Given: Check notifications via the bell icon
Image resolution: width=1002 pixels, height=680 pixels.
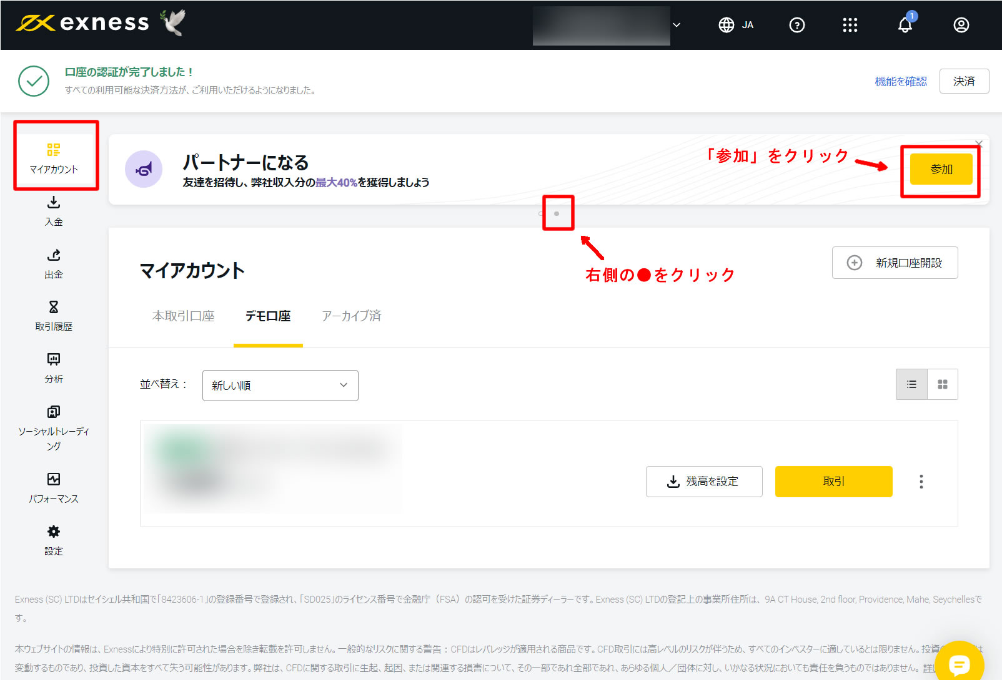Looking at the screenshot, I should (x=905, y=25).
